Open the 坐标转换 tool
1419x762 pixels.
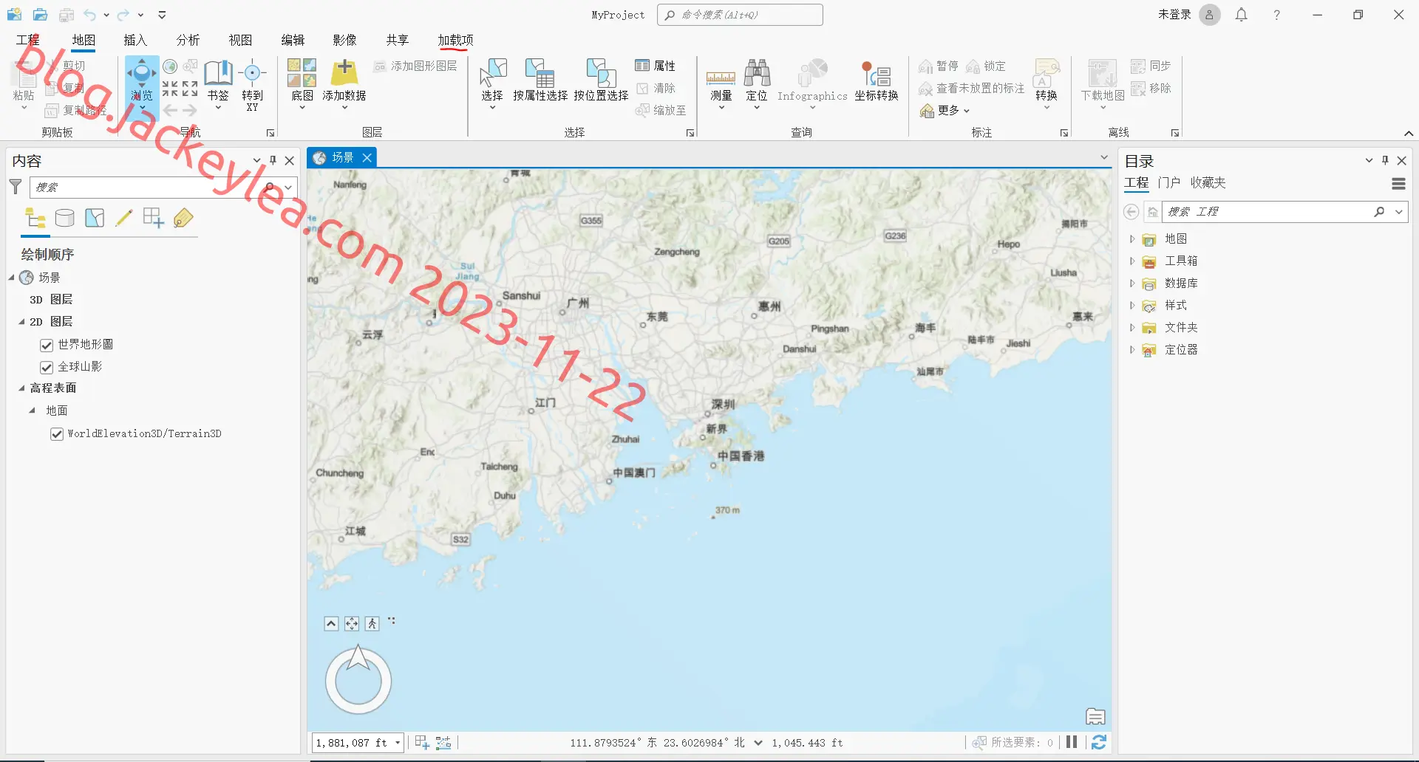[877, 80]
